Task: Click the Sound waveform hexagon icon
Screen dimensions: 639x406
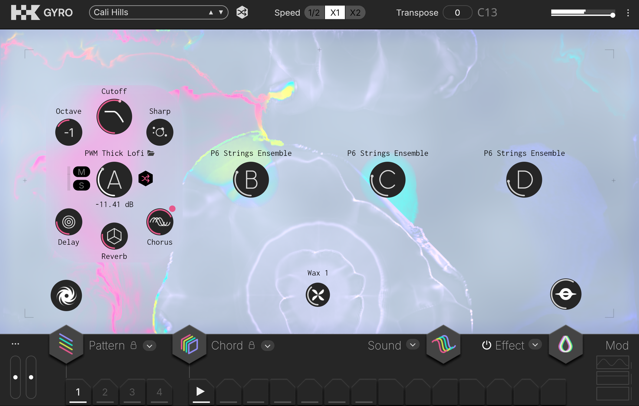Action: [443, 344]
